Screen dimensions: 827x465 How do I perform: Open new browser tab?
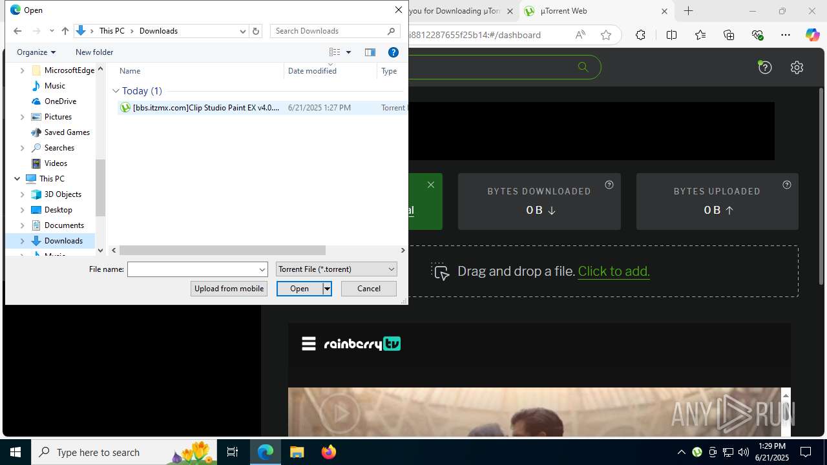pos(689,11)
